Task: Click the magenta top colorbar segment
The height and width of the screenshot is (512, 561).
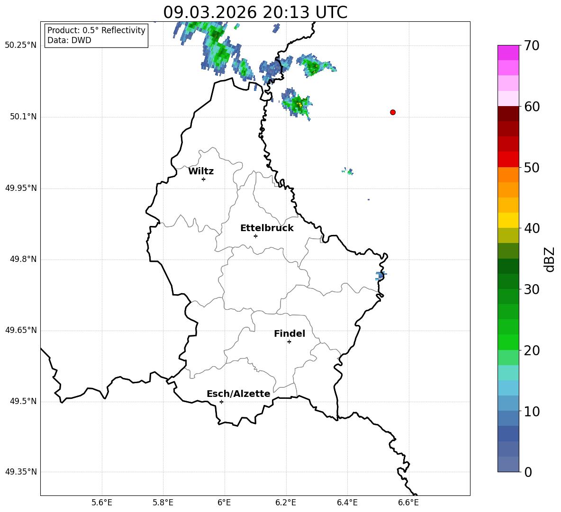Action: point(508,53)
